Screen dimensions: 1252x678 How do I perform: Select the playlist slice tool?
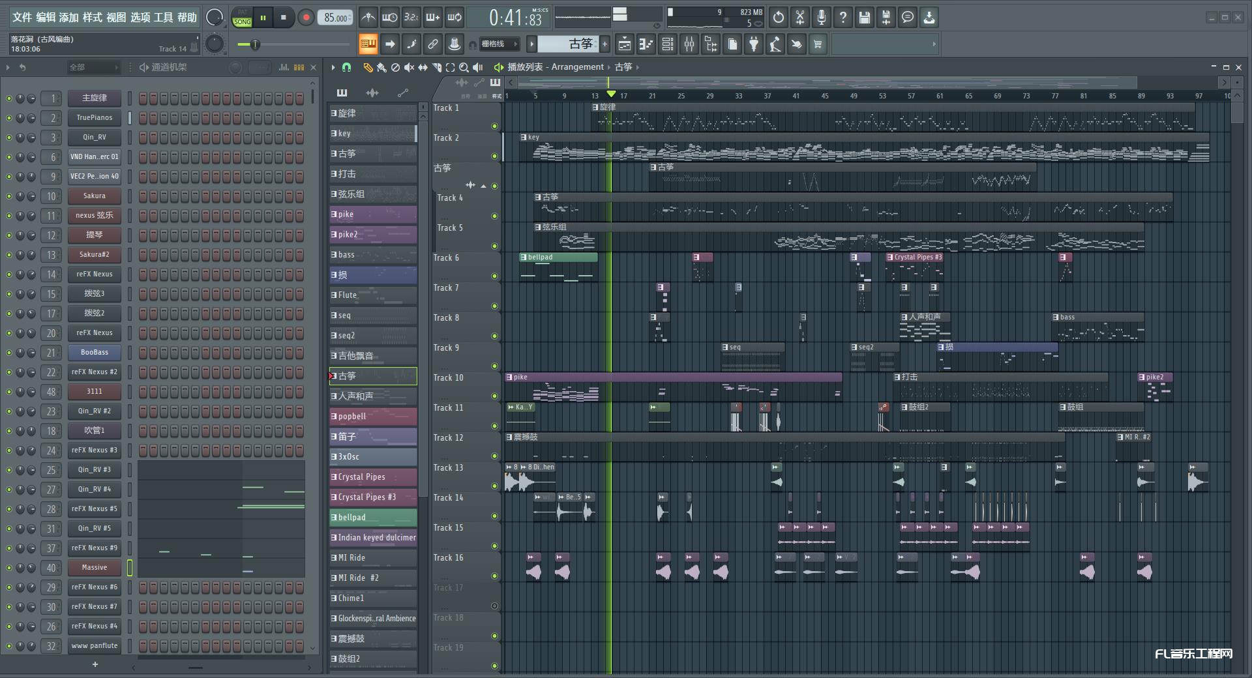point(436,67)
